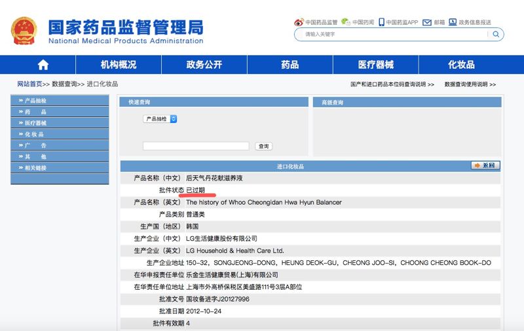Open the 药品 navigation tab
Image resolution: width=524 pixels, height=331 pixels.
pyautogui.click(x=290, y=65)
